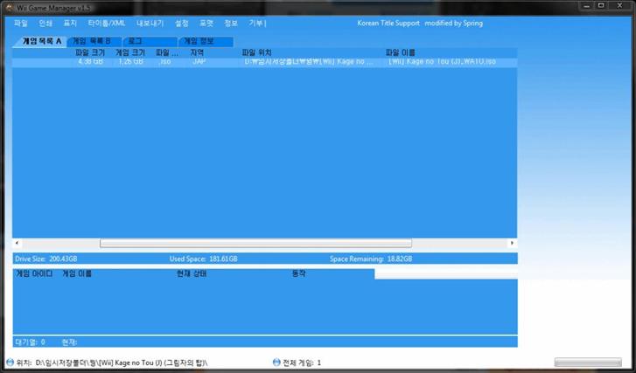The width and height of the screenshot is (636, 373).
Task: Click the progress bar in status bar
Action: [x=588, y=362]
